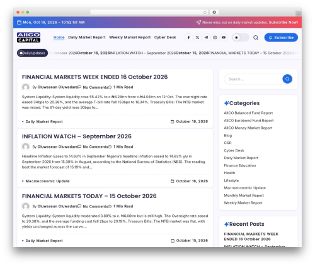Image resolution: width=315 pixels, height=266 pixels.
Task: Open the Monthly Market Report category
Action: [244, 196]
